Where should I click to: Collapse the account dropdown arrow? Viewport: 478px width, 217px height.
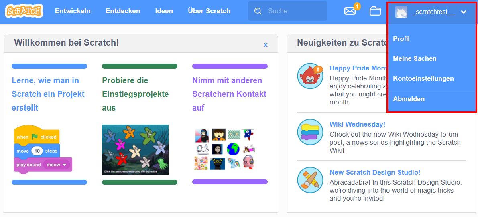pos(464,12)
